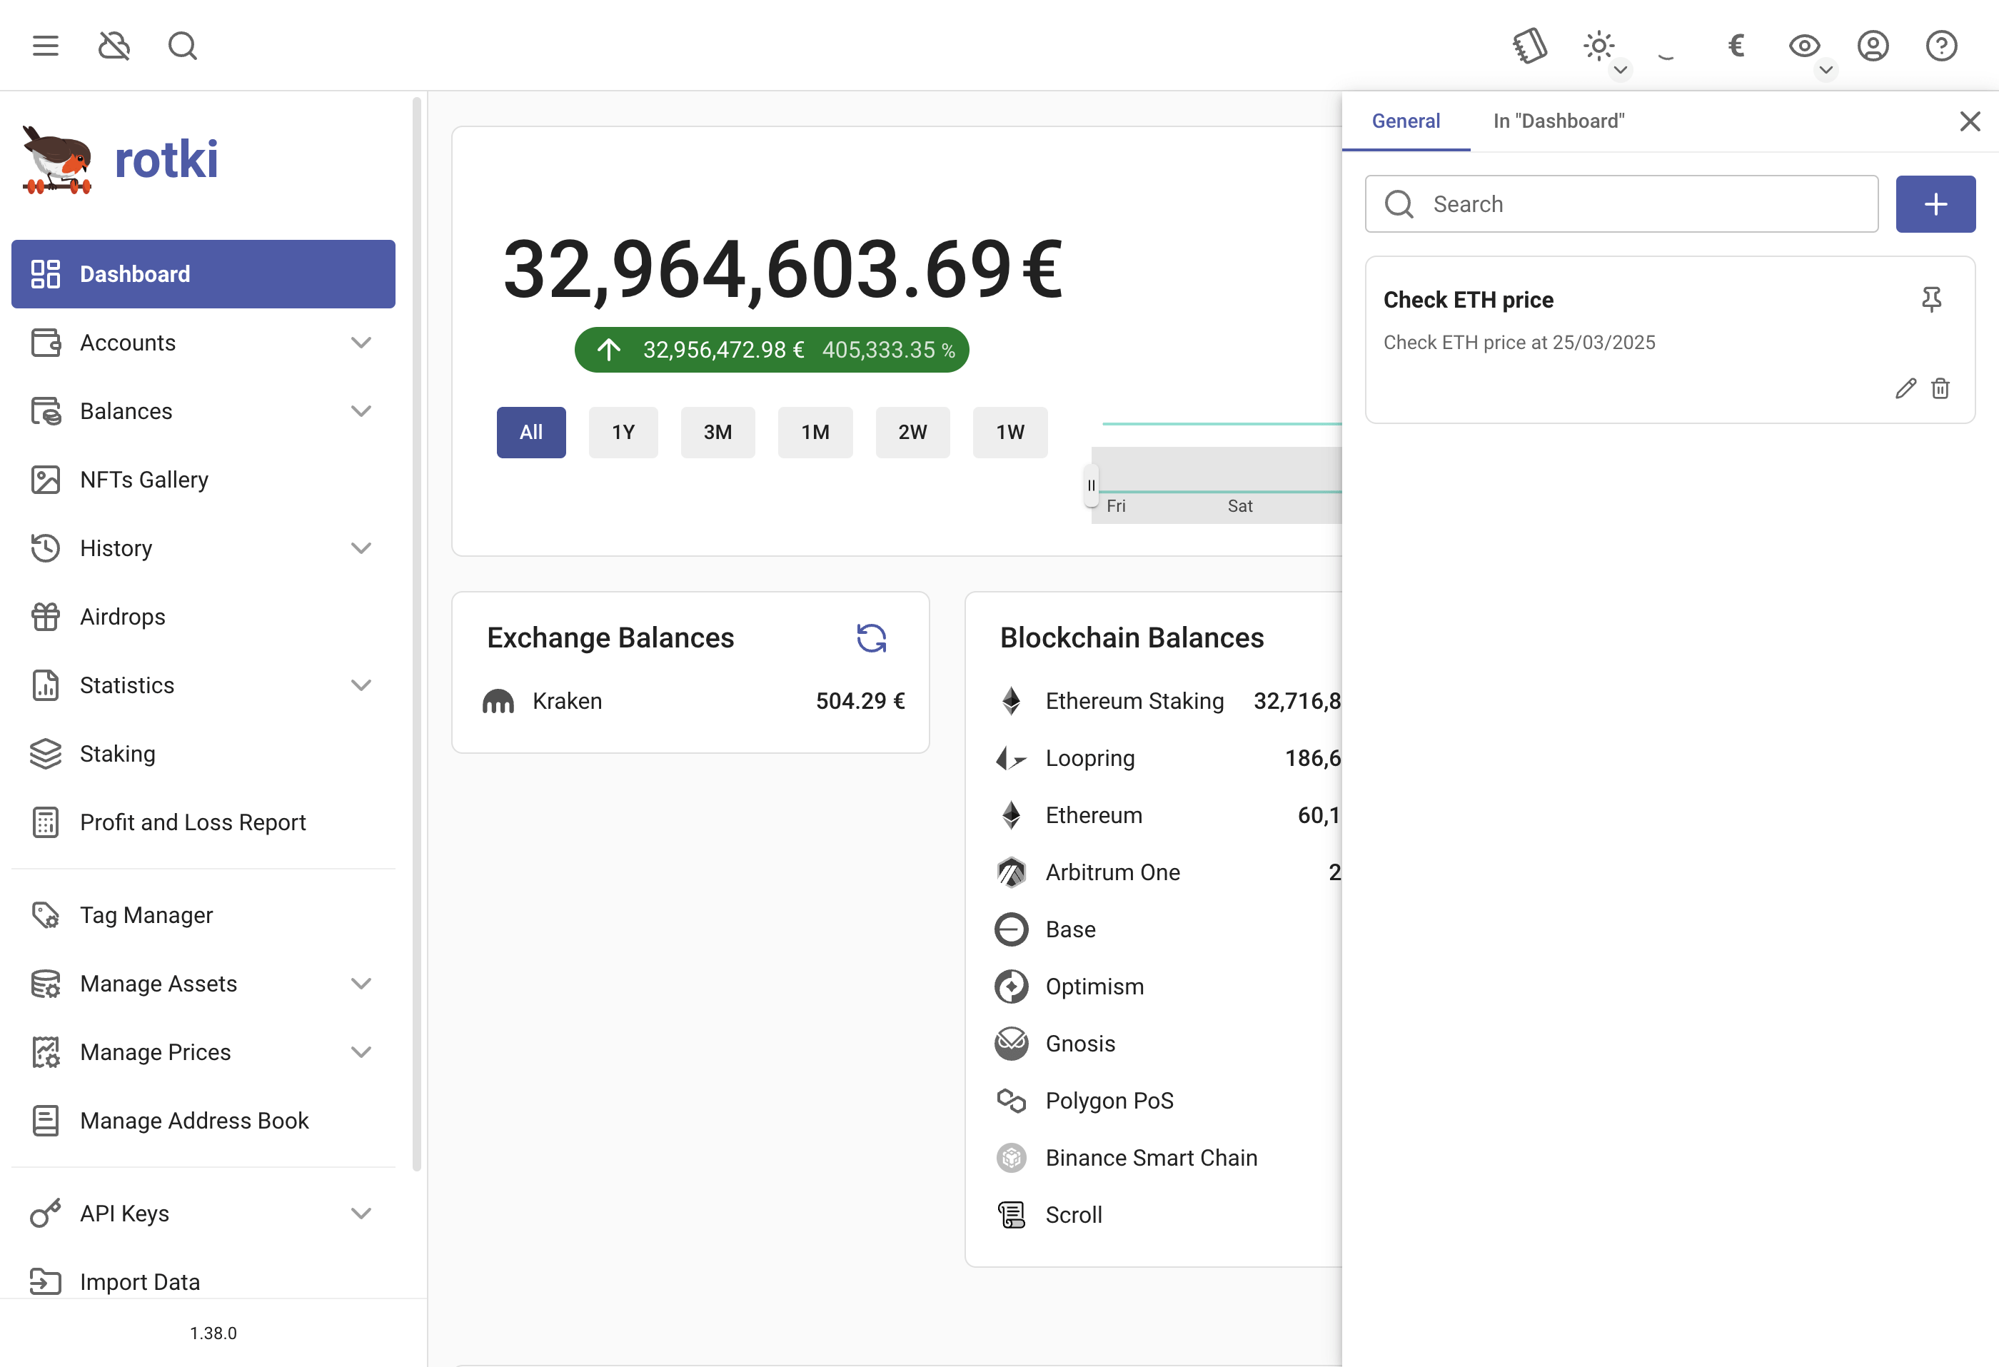This screenshot has height=1367, width=1999.
Task: Click the sidebar vertical scrollbar
Action: (417, 634)
